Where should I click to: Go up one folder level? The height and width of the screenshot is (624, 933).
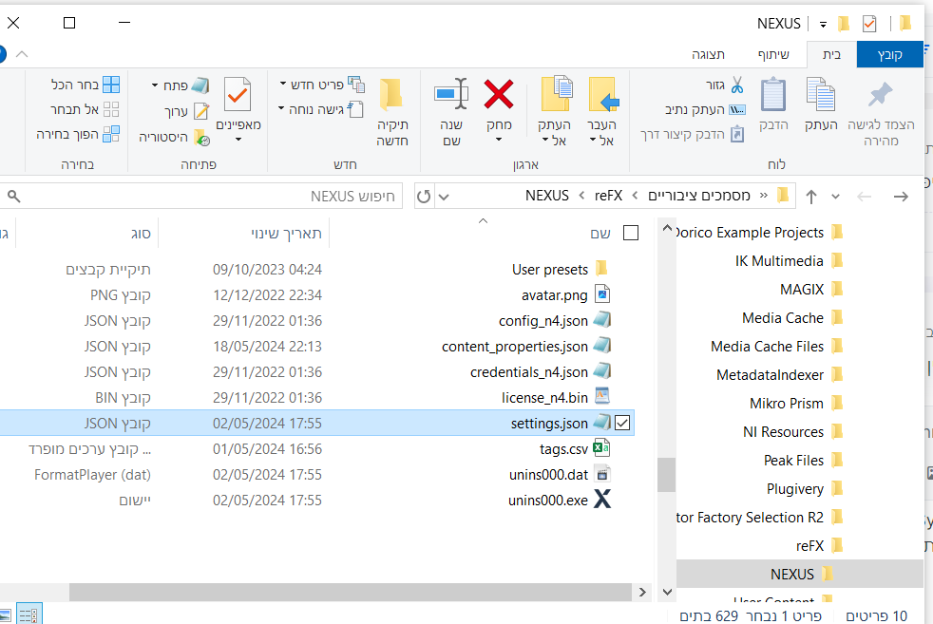pos(811,197)
